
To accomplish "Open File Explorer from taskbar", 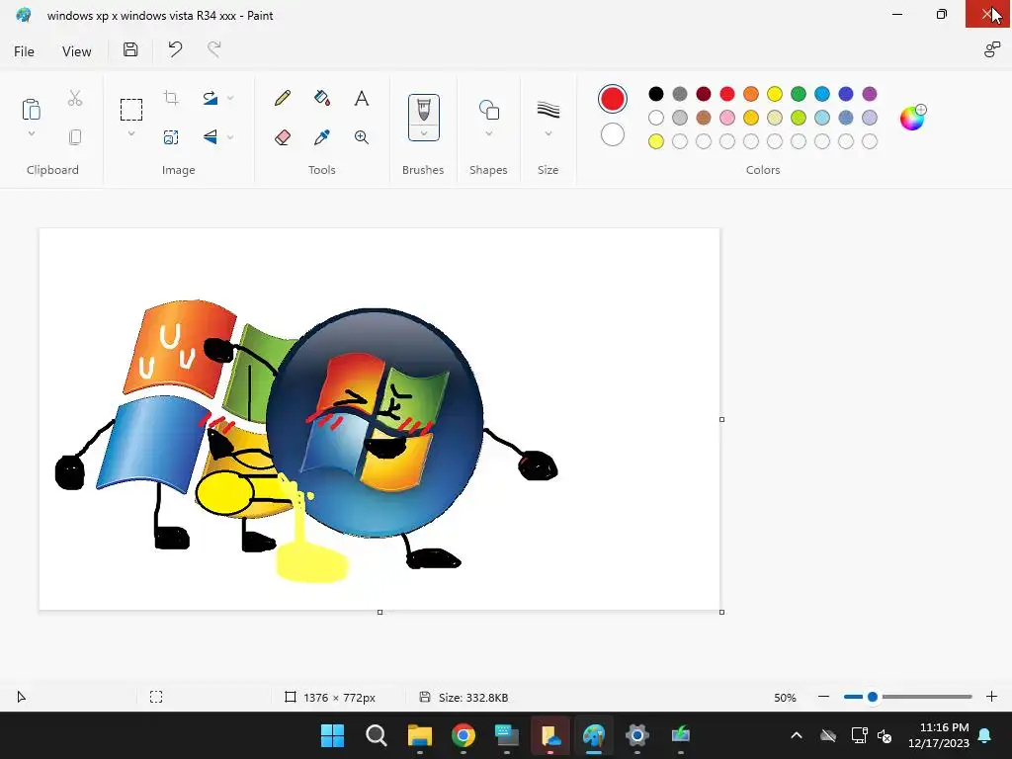I will pos(419,735).
